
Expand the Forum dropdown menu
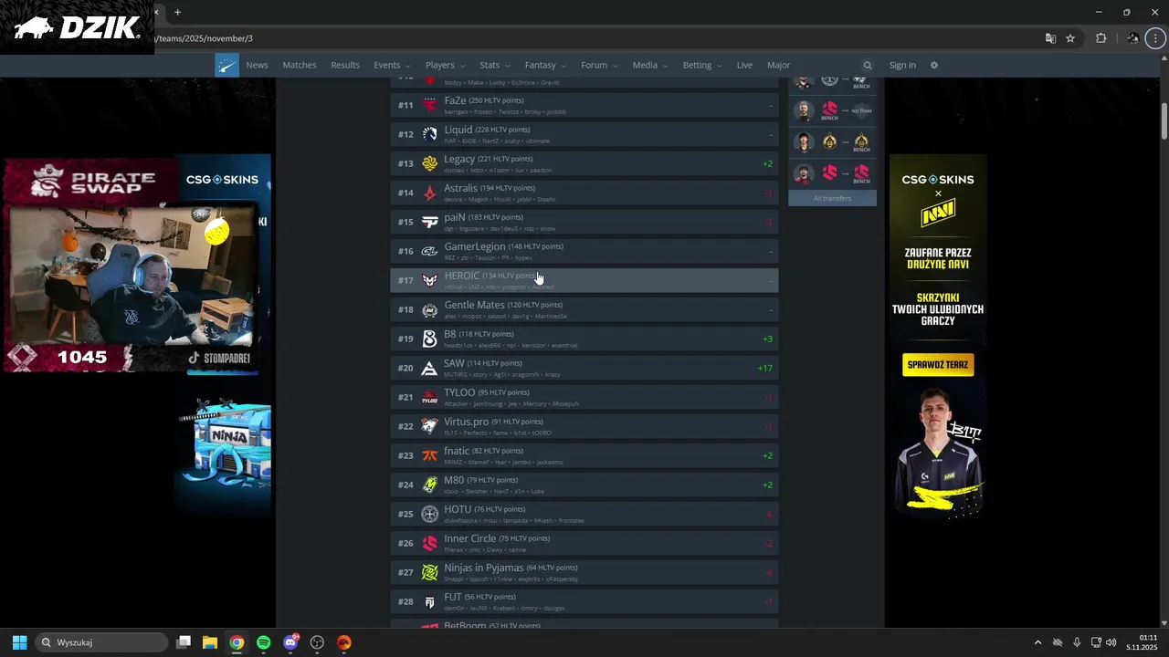[x=599, y=66]
